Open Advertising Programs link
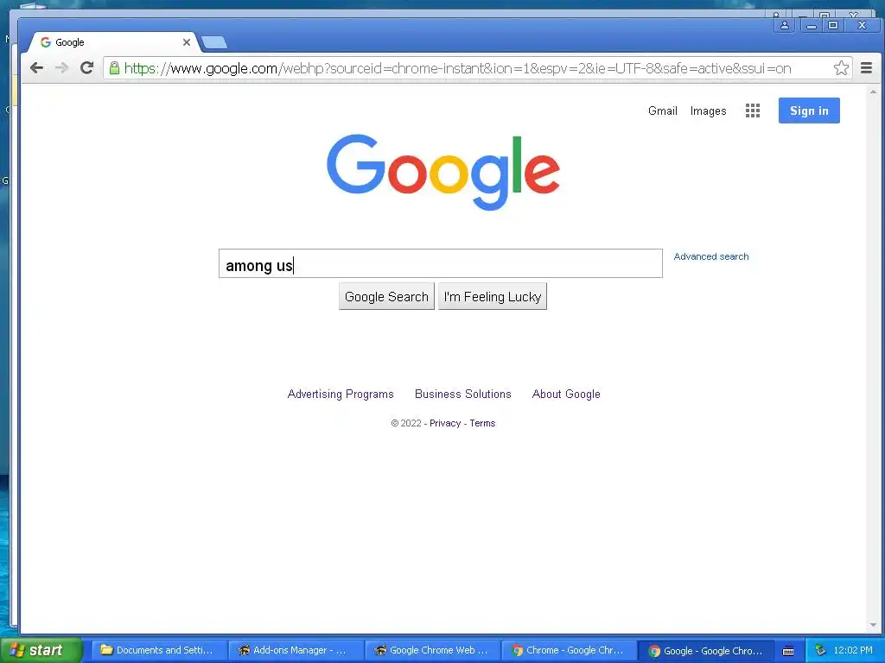Viewport: 885px width, 663px height. pyautogui.click(x=341, y=394)
